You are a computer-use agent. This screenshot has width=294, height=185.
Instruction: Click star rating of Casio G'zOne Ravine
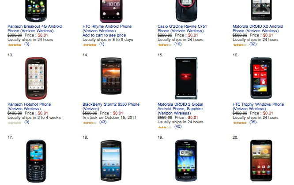coord(165,45)
